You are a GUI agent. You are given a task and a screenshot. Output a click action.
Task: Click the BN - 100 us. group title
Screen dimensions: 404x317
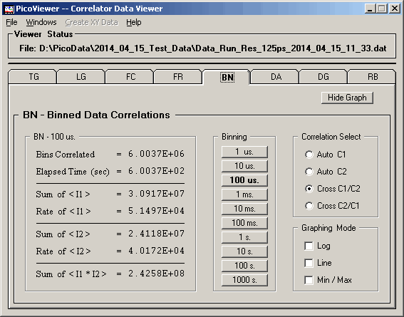[54, 137]
